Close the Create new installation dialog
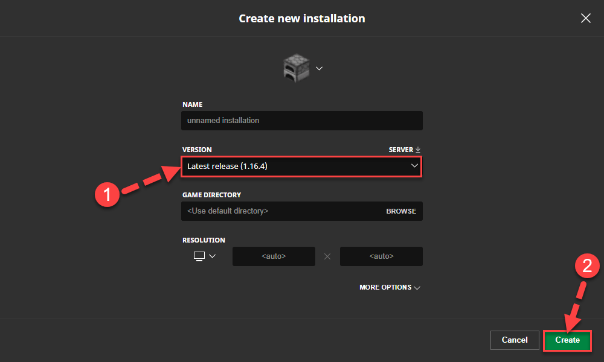The image size is (604, 362). click(x=585, y=18)
